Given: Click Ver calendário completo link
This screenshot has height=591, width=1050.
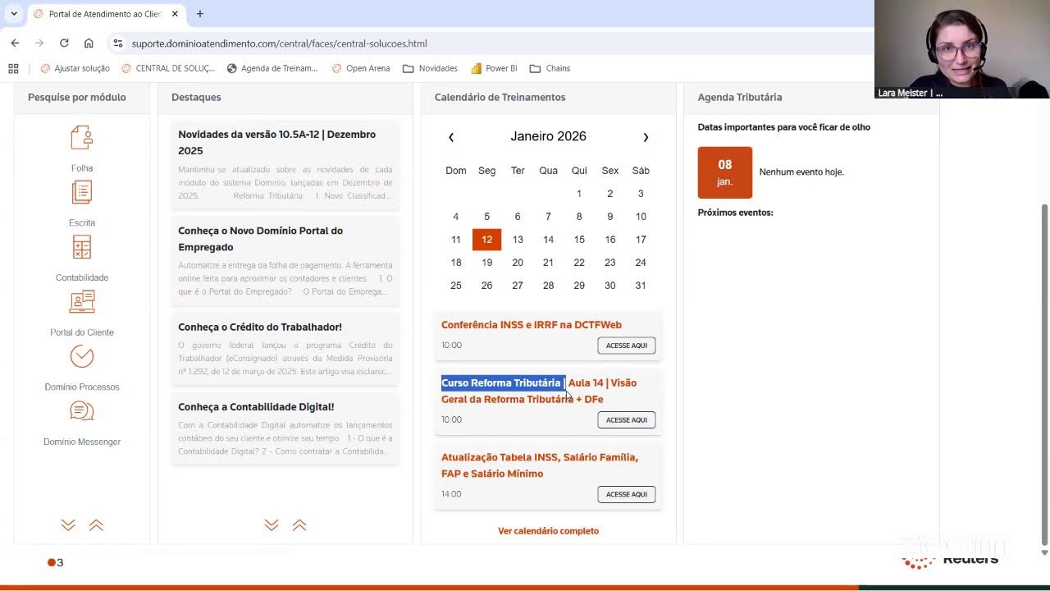Looking at the screenshot, I should (548, 531).
